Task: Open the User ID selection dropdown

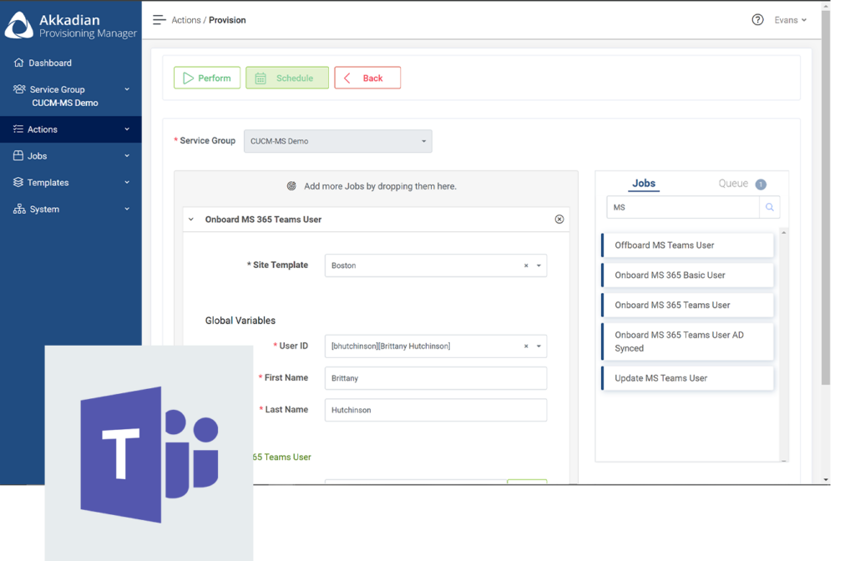Action: (538, 346)
